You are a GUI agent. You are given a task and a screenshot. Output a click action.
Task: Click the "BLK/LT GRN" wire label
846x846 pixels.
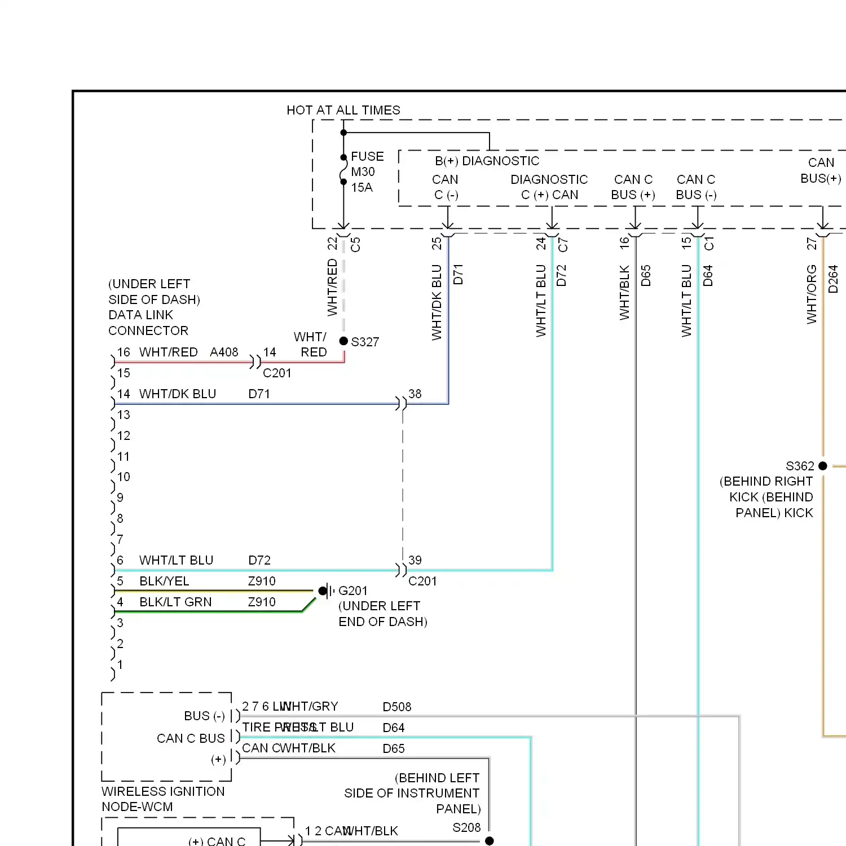point(175,602)
